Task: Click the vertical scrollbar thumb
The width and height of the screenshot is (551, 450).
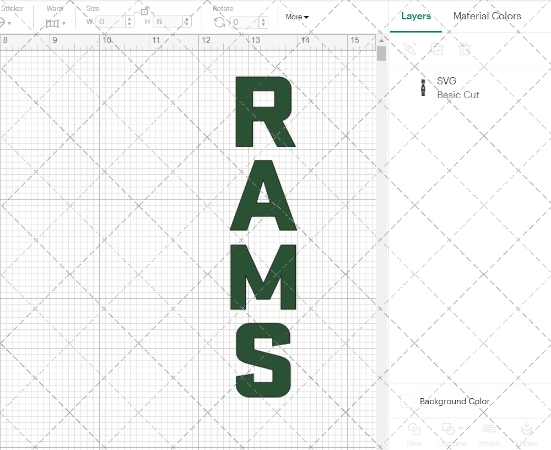Action: click(382, 53)
